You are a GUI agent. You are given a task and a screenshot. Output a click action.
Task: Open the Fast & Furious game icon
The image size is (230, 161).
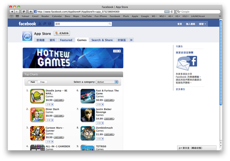[88, 96]
